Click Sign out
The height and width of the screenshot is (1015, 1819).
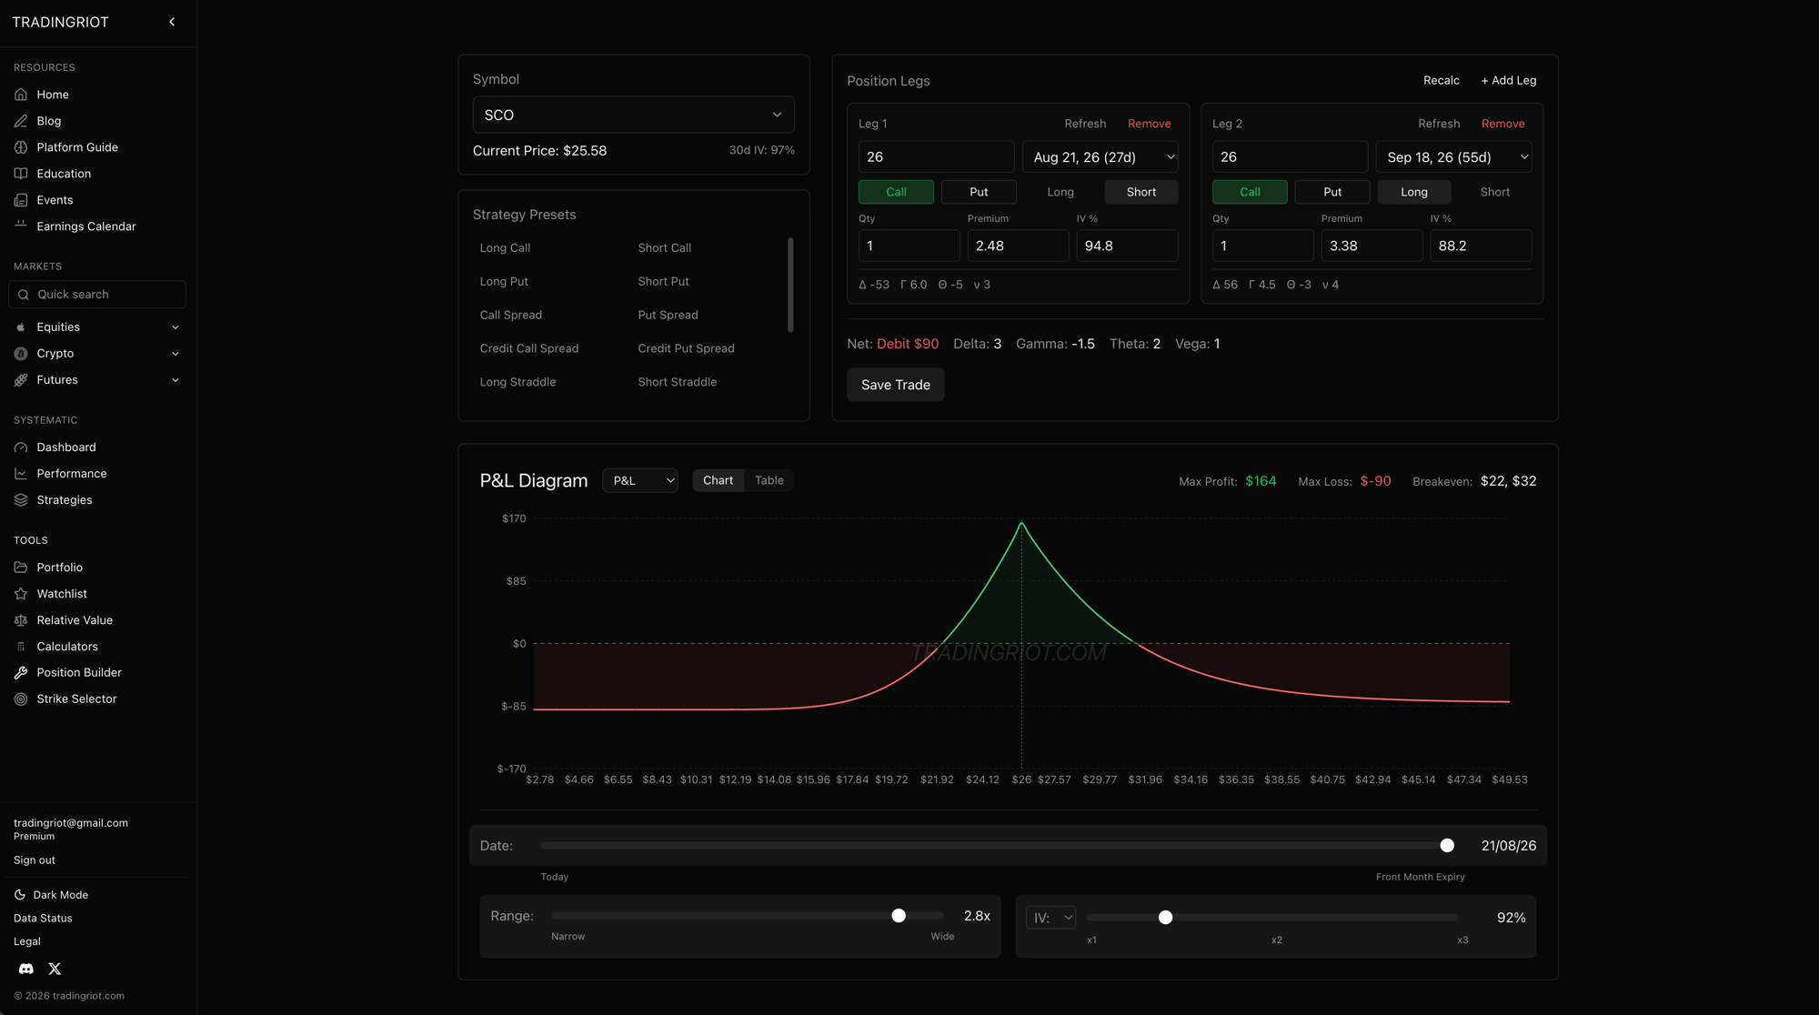pos(35,860)
